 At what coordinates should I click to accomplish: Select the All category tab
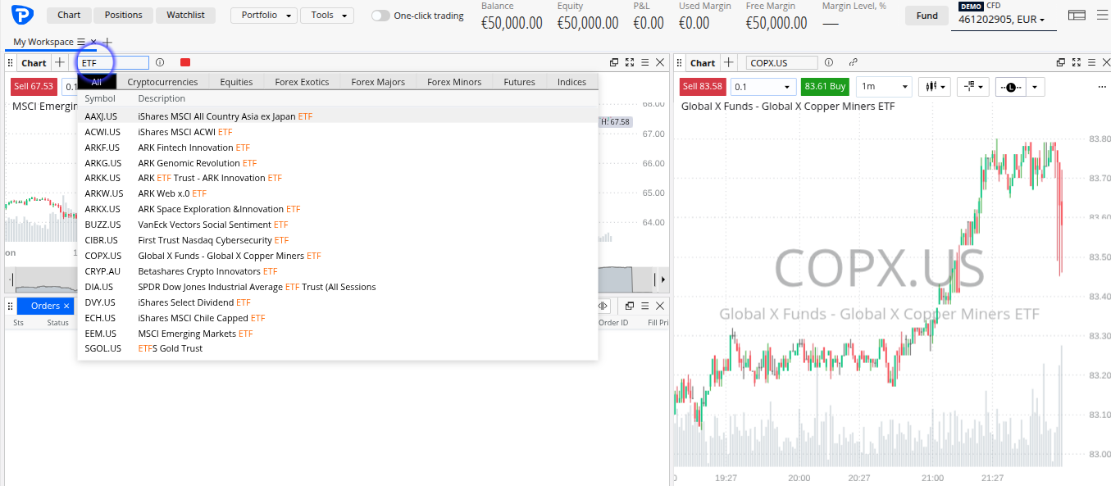point(97,81)
